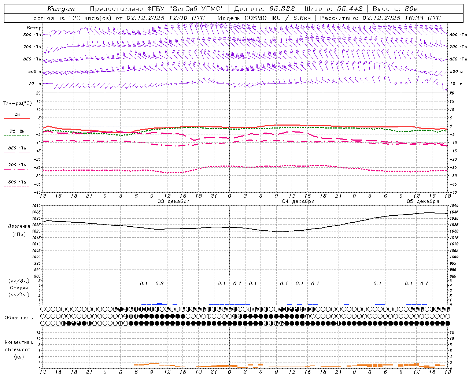The width and height of the screenshot is (469, 375).
Task: Click the "(км)" unit under convective cloud label
Action: 19,357
